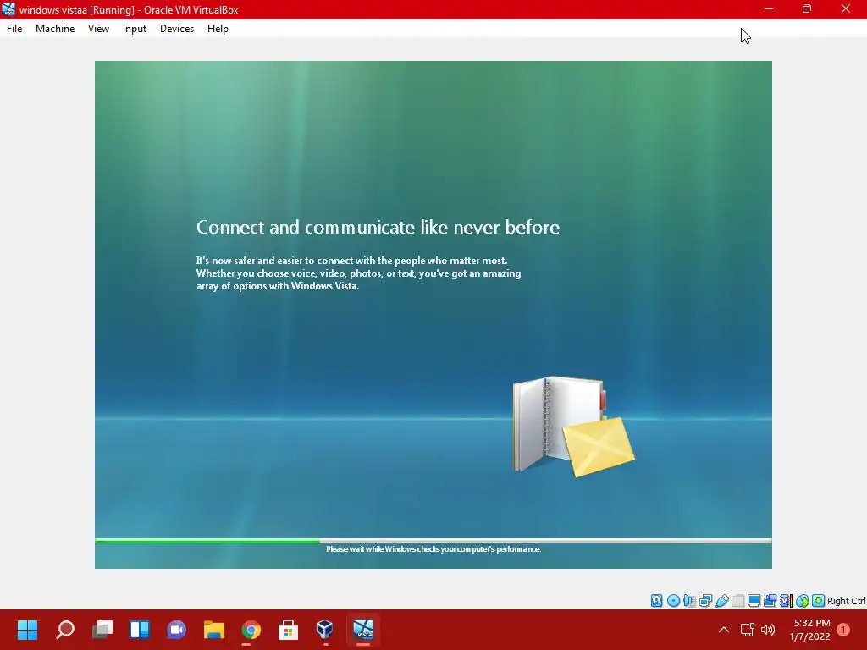Click the mouse integration status icon

(x=803, y=600)
